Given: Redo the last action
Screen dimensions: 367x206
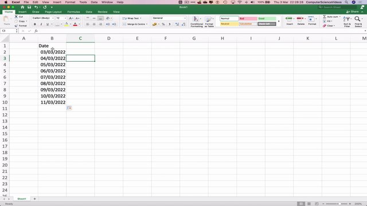Looking at the screenshot, I should [45, 7].
